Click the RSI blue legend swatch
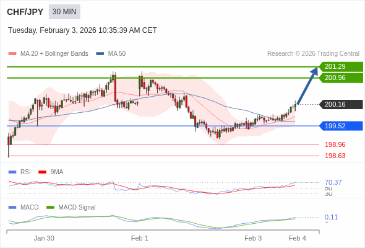This screenshot has height=248, width=365. click(x=12, y=172)
